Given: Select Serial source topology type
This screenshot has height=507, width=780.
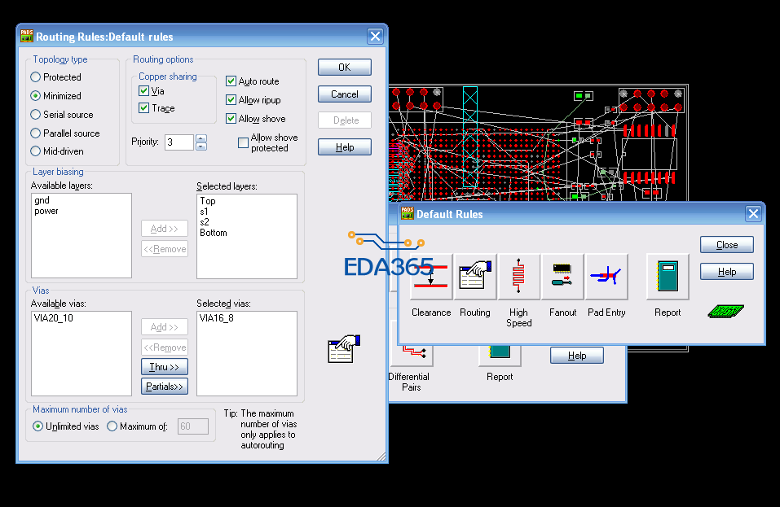Looking at the screenshot, I should (35, 115).
